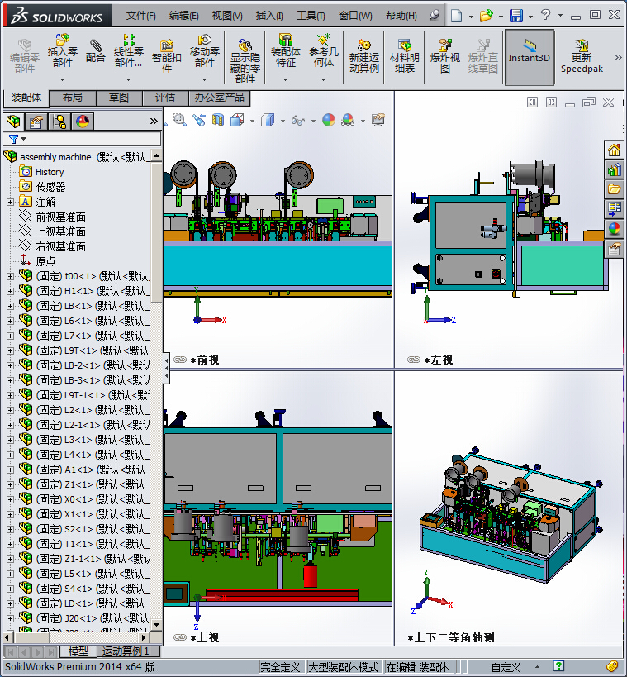Viewport: 627px width, 677px height.
Task: Open SolidWorks Resources home icon in task pane
Action: click(614, 150)
